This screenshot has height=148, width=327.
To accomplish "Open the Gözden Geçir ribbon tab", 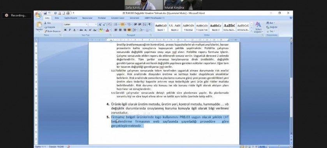I will tap(118, 18).
